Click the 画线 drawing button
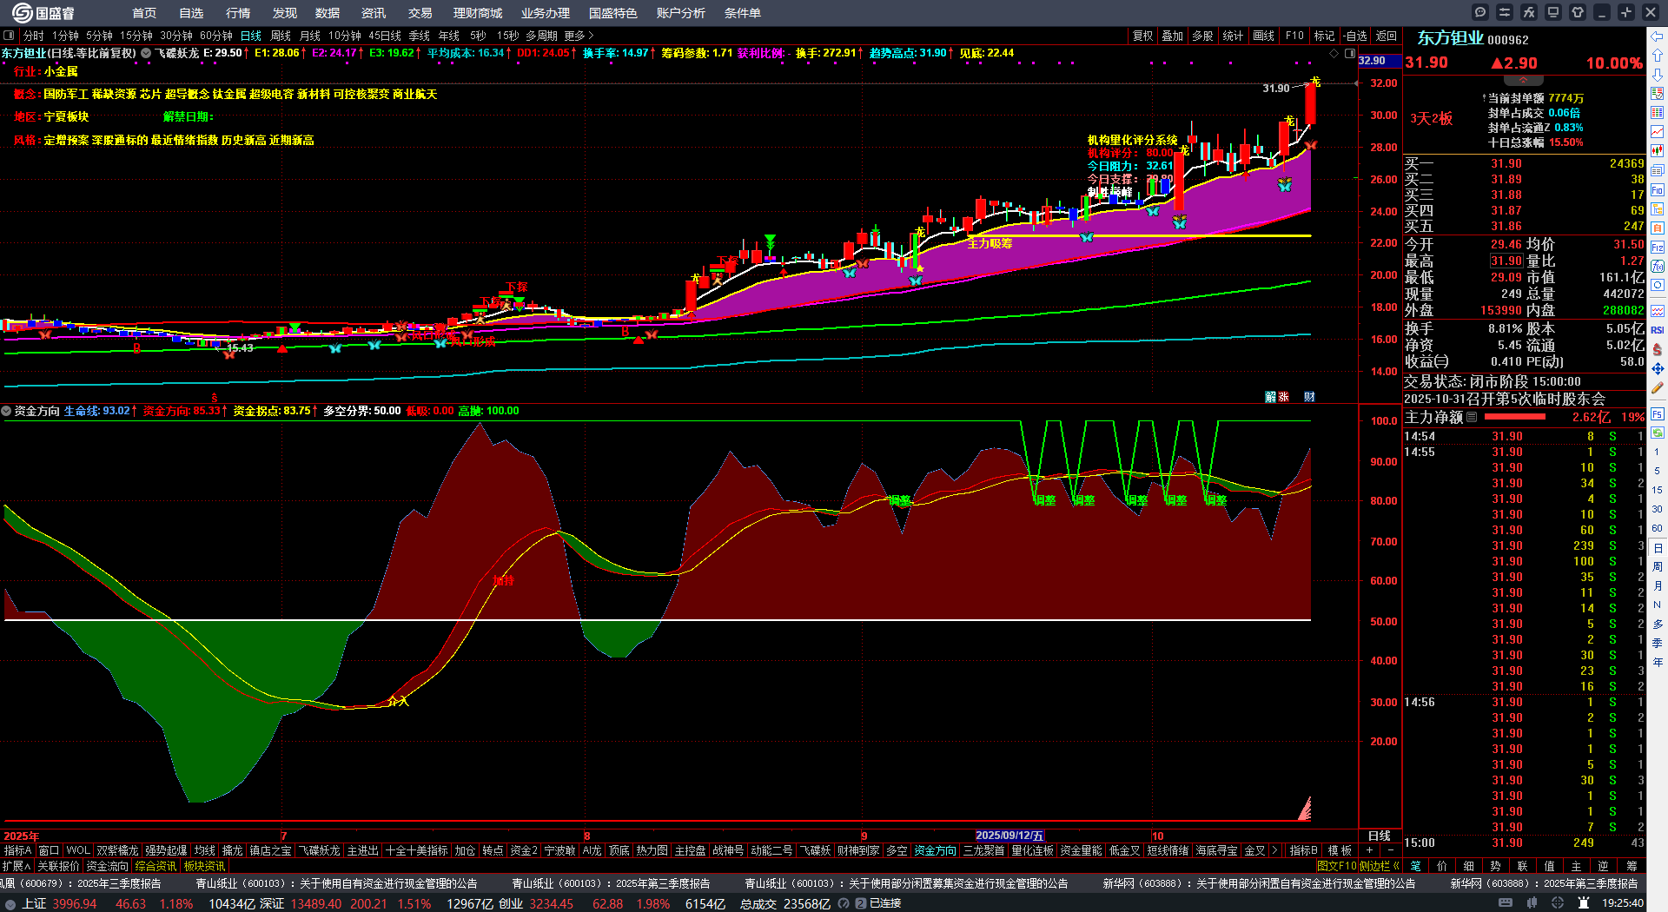This screenshot has width=1668, height=912. [1264, 36]
